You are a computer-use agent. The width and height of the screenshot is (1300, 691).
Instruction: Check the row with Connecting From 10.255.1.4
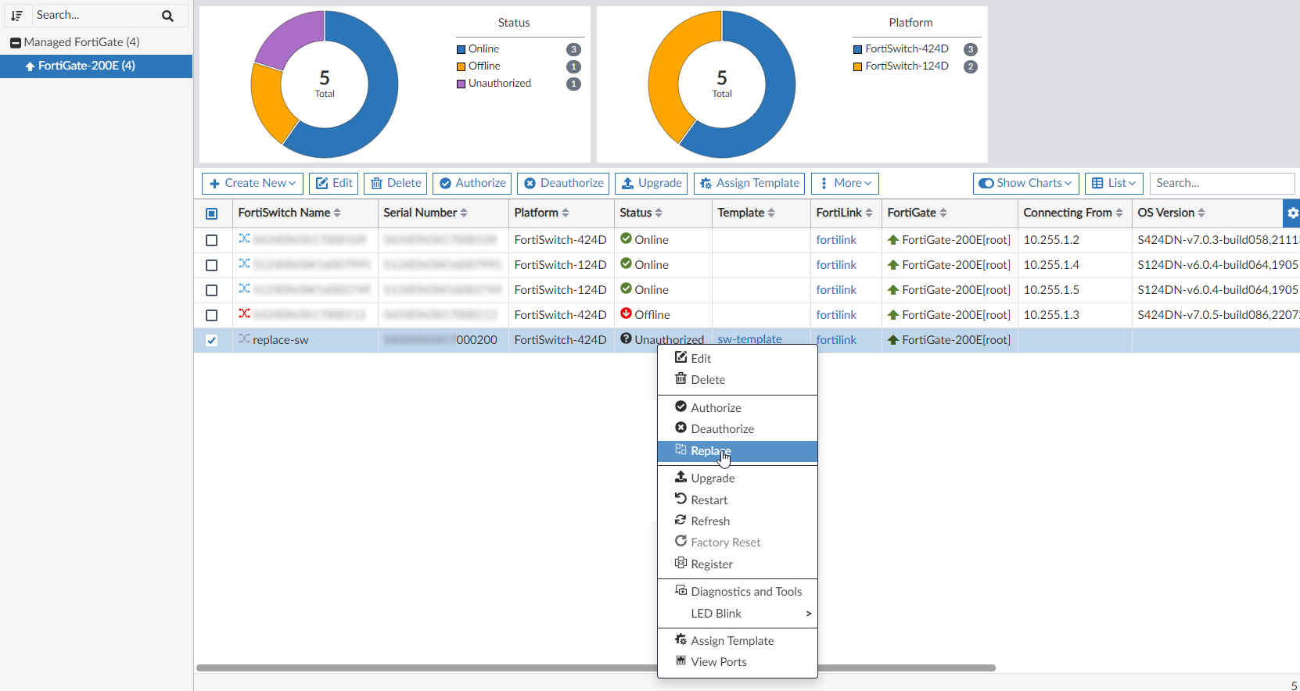212,266
